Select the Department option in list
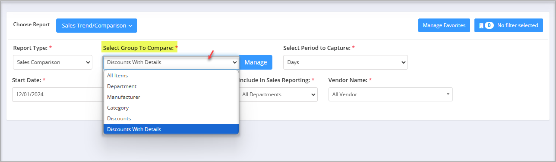The height and width of the screenshot is (162, 556). pyautogui.click(x=171, y=86)
